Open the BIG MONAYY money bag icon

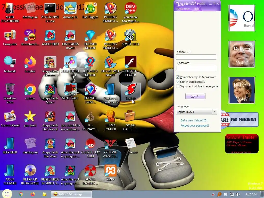[x=90, y=120]
